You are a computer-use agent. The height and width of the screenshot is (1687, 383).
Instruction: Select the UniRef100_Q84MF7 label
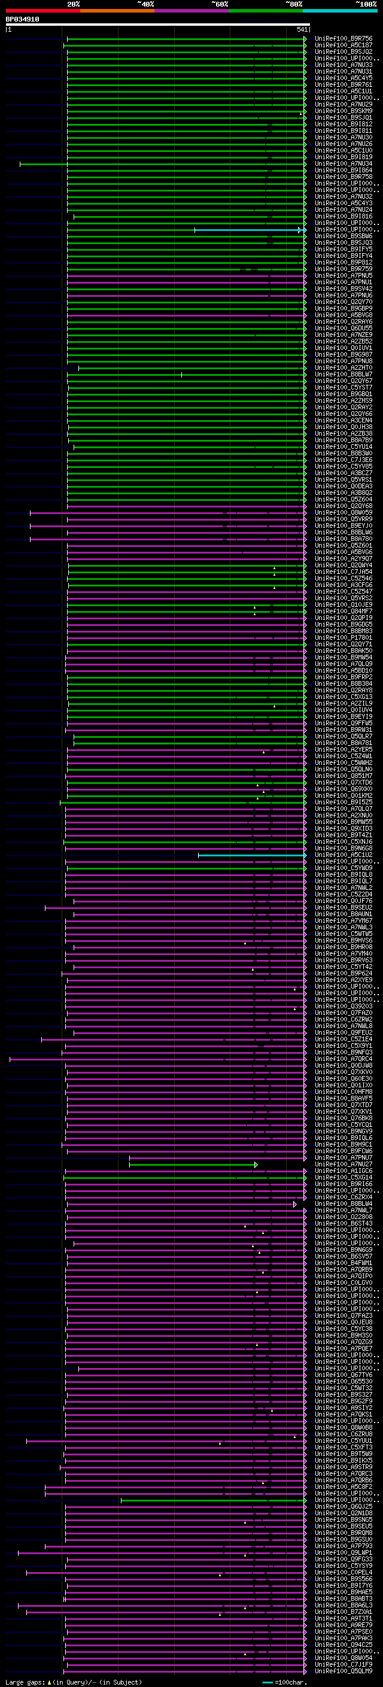pos(344,611)
